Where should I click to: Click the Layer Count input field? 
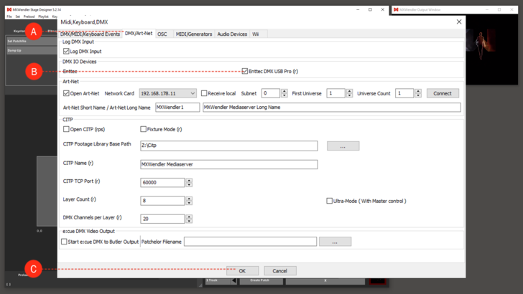[x=162, y=201]
